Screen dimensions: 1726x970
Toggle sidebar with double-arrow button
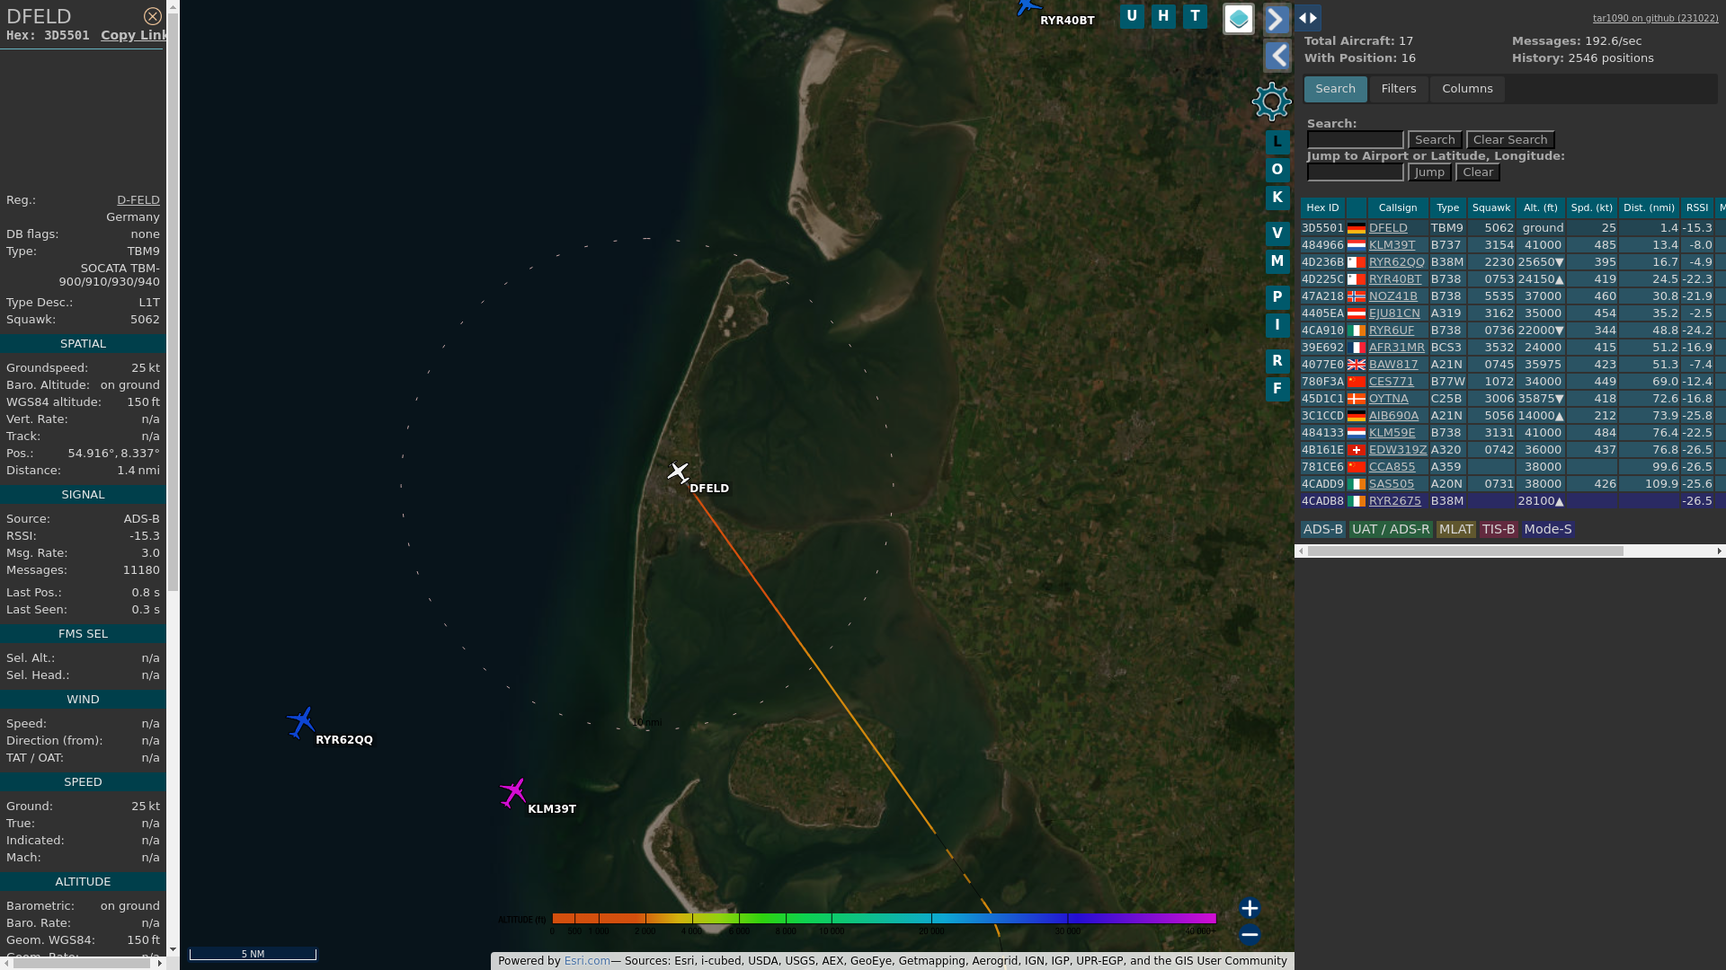1308,18
